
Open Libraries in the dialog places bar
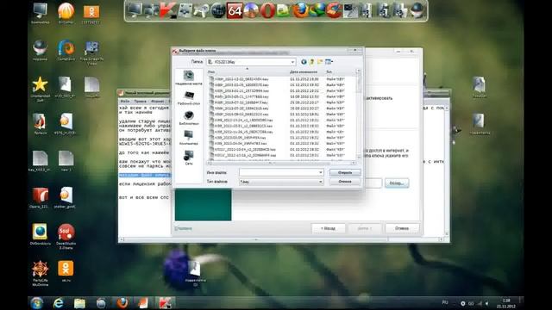[189, 118]
